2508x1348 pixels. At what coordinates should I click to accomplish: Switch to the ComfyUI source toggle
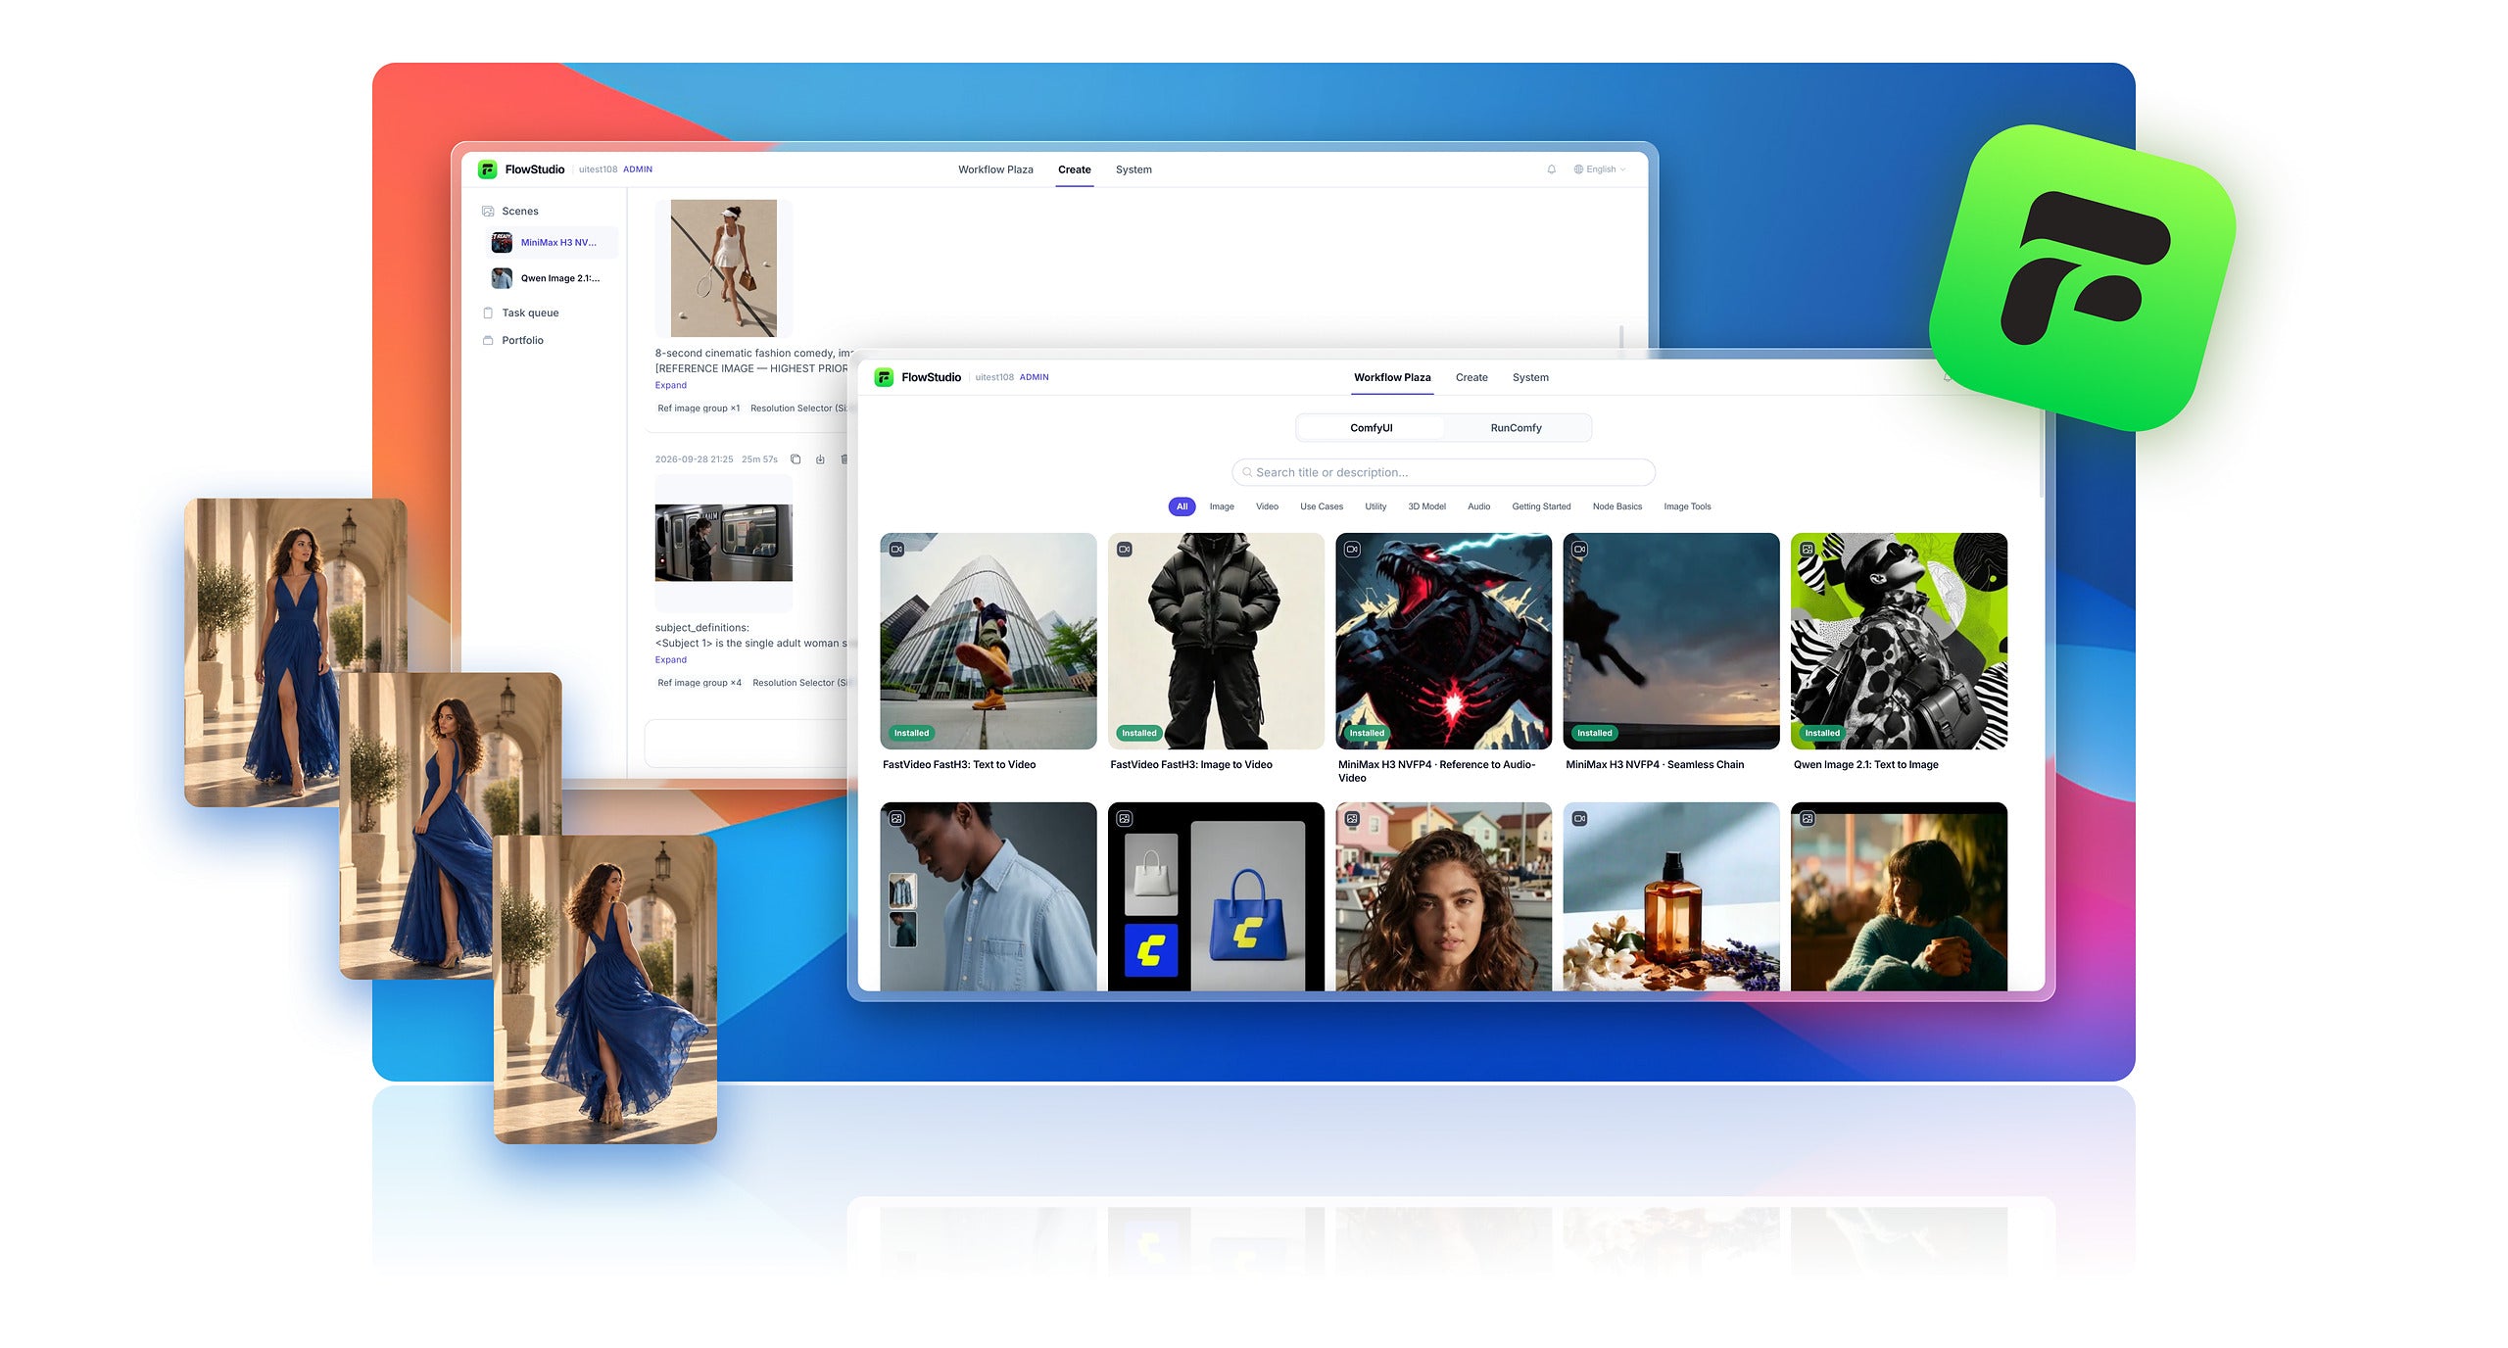(x=1371, y=428)
